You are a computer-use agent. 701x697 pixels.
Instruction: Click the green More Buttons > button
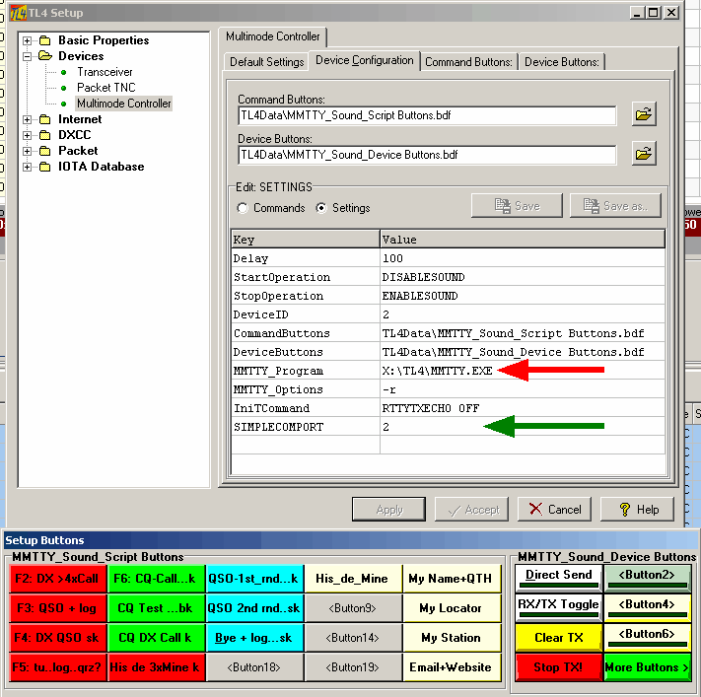click(647, 667)
